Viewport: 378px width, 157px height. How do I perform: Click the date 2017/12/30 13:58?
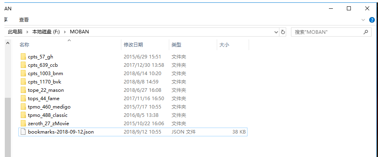coord(144,65)
